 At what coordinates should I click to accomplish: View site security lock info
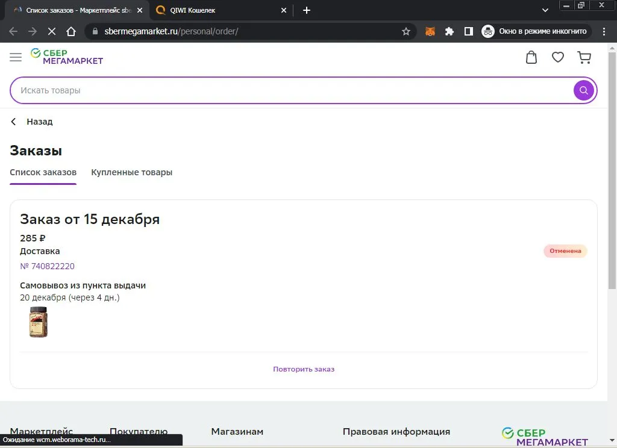(x=95, y=31)
